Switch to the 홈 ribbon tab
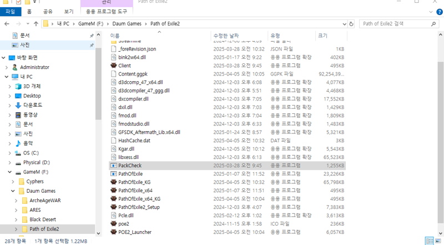 (x=29, y=12)
